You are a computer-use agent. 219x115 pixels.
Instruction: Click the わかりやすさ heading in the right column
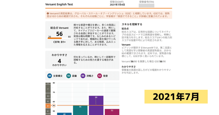[x=129, y=67]
